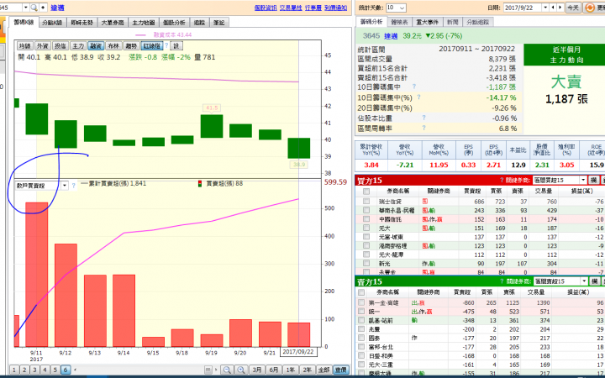Set chart range to 3月
Viewport: 605px width, 378px height.
click(257, 370)
